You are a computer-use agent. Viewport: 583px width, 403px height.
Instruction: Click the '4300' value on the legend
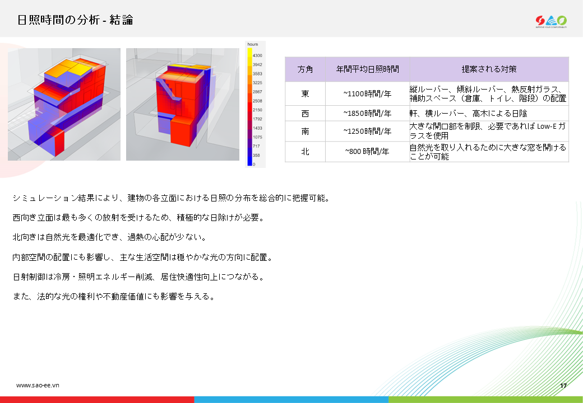click(257, 55)
